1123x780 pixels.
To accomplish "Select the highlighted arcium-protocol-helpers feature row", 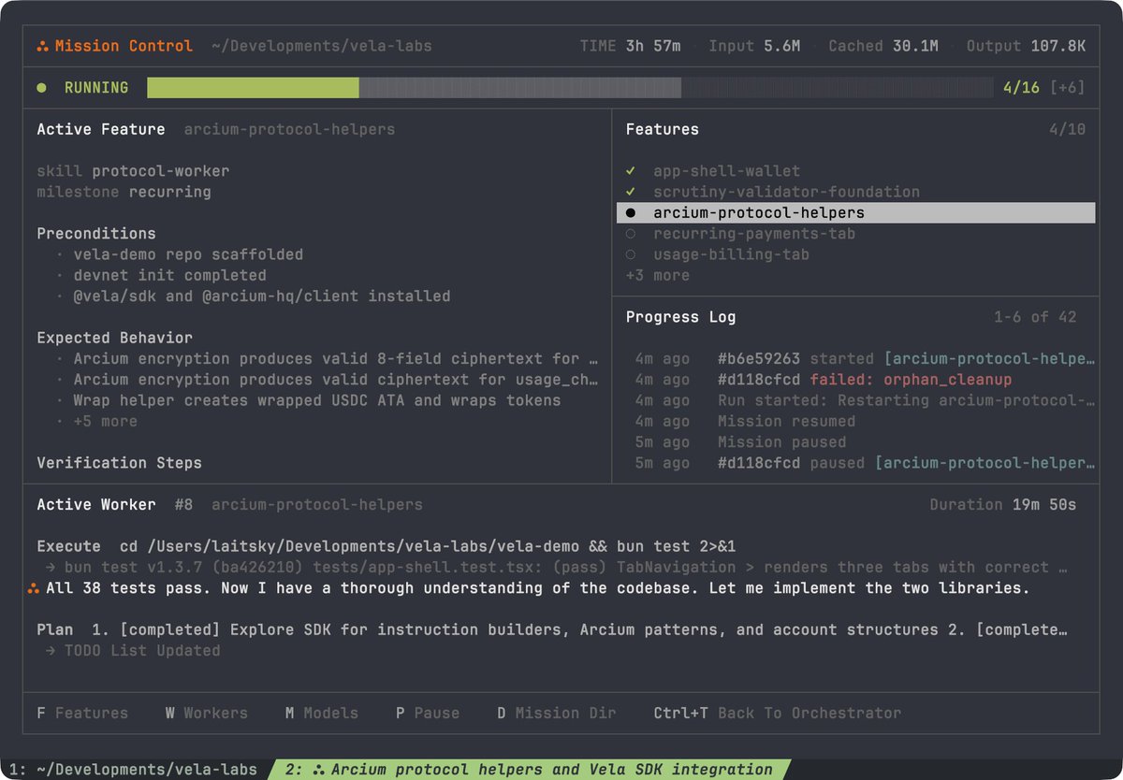I will coord(855,213).
